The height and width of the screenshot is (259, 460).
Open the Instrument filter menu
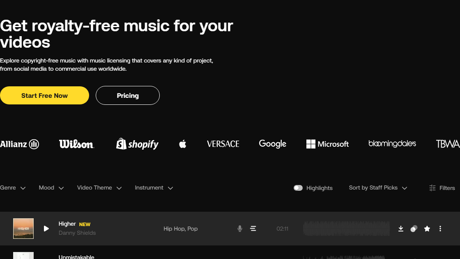154,187
